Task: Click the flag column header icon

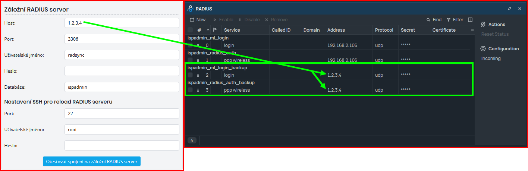Action: (215, 30)
